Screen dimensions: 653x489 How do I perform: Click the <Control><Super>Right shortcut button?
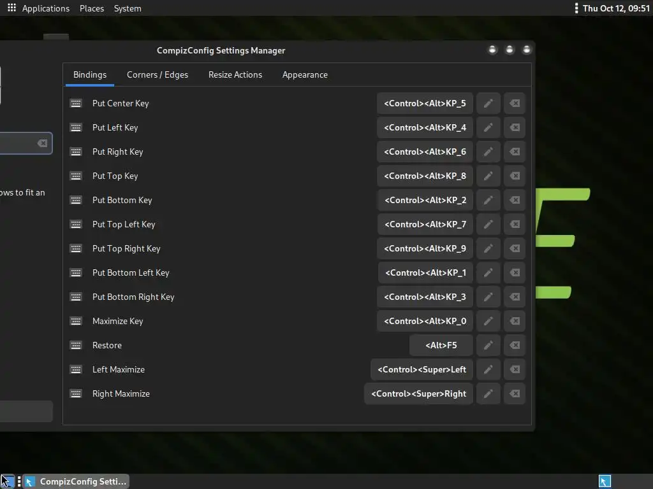[x=418, y=393]
